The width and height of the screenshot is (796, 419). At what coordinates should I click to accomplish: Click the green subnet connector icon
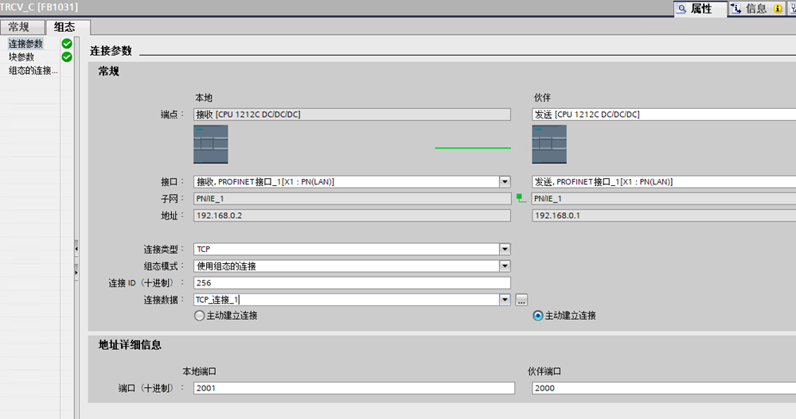pos(521,196)
